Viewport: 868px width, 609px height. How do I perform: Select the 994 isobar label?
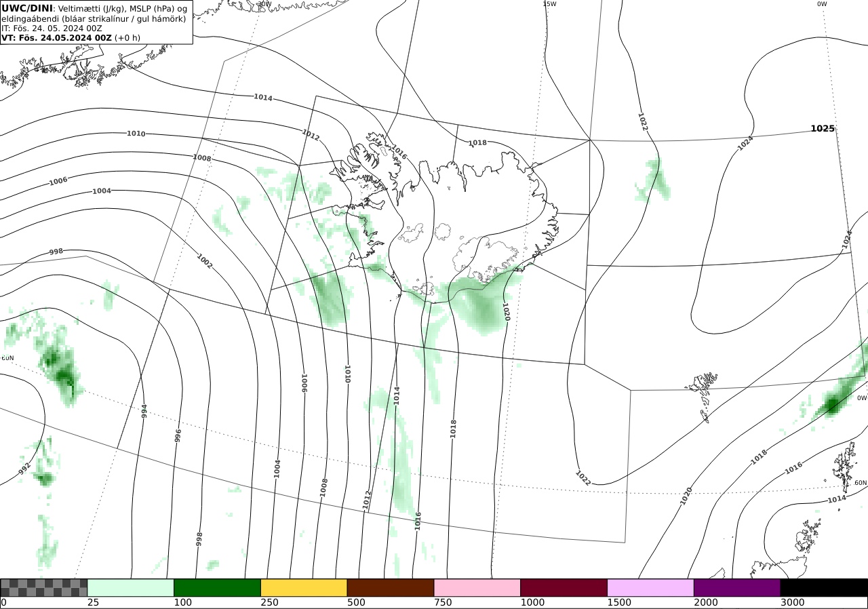(x=144, y=410)
